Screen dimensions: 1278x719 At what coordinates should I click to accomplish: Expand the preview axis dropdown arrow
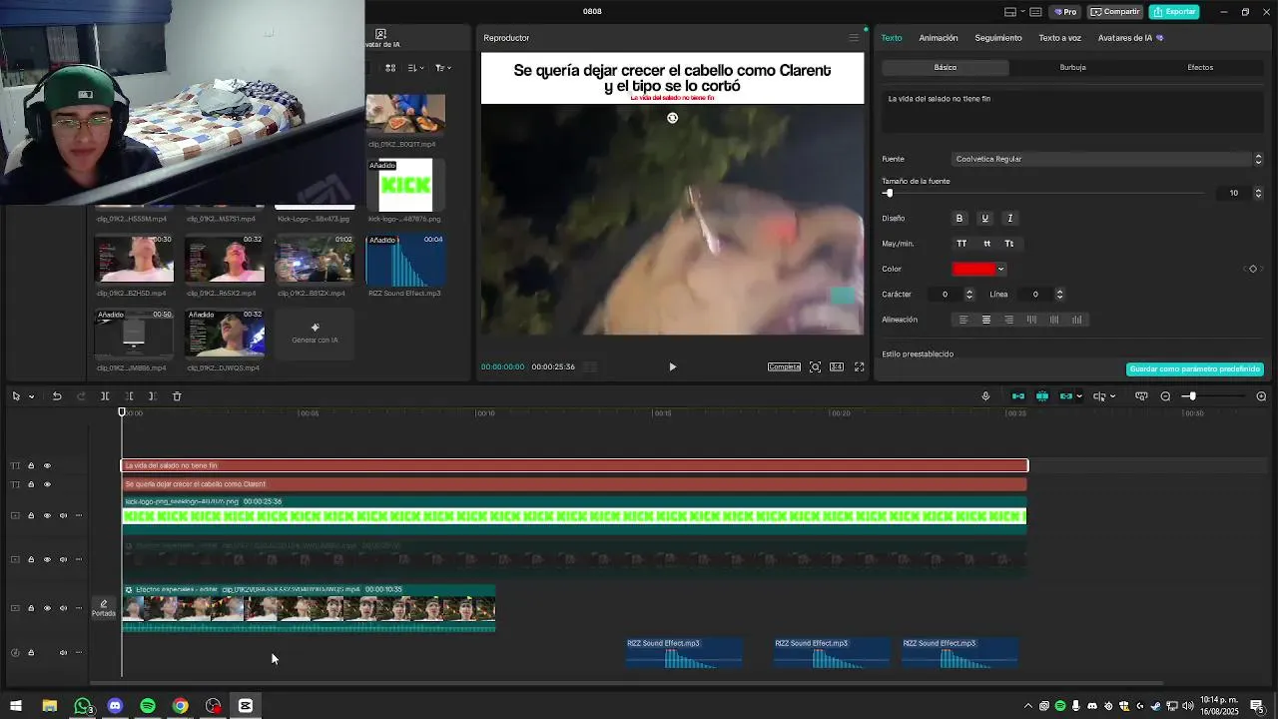tap(1112, 396)
